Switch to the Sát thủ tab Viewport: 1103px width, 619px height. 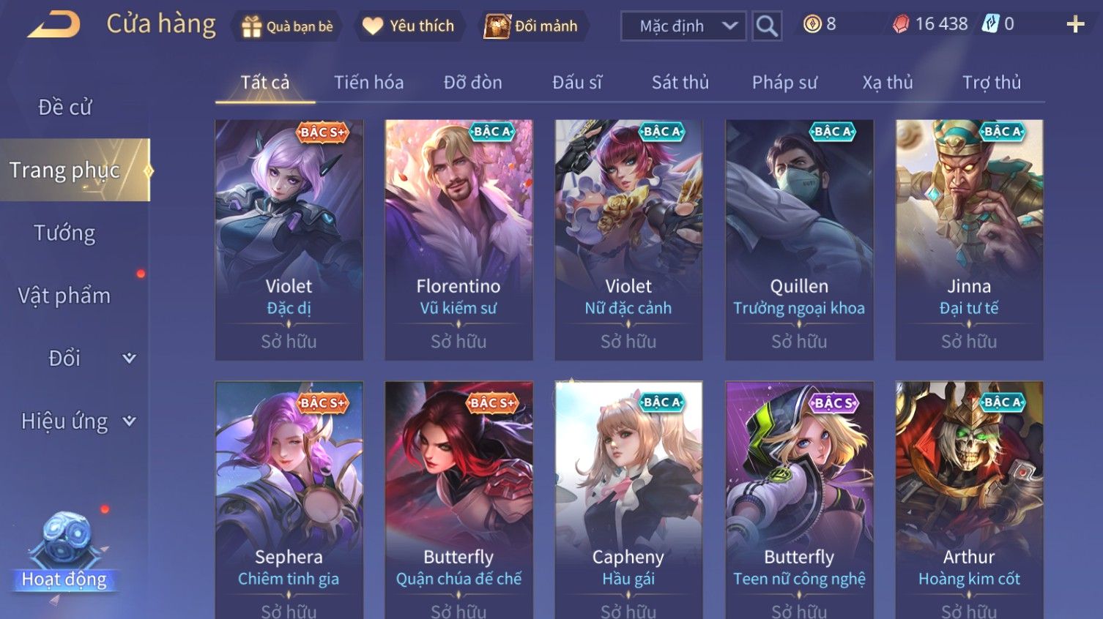[x=680, y=83]
